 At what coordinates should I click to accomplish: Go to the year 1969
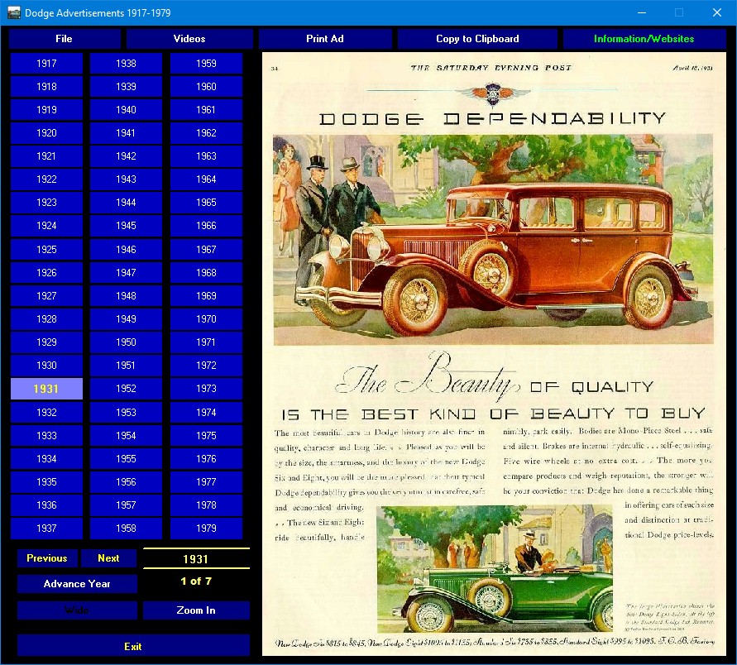pyautogui.click(x=206, y=296)
